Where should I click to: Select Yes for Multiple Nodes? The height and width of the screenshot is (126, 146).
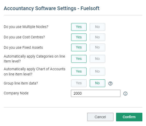pyautogui.click(x=79, y=27)
